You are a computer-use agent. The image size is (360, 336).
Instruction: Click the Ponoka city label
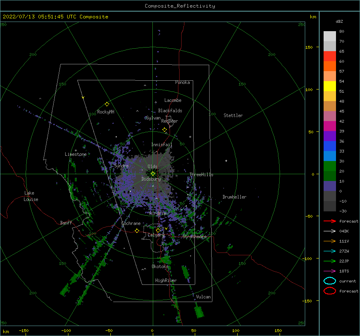[x=182, y=82]
